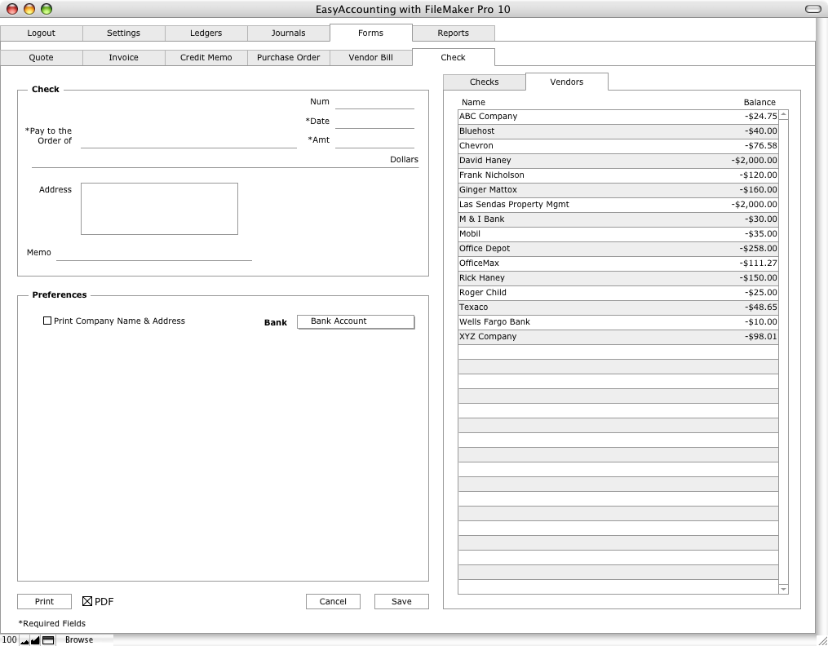The image size is (828, 646).
Task: Click the Name column header
Action: [x=473, y=103]
